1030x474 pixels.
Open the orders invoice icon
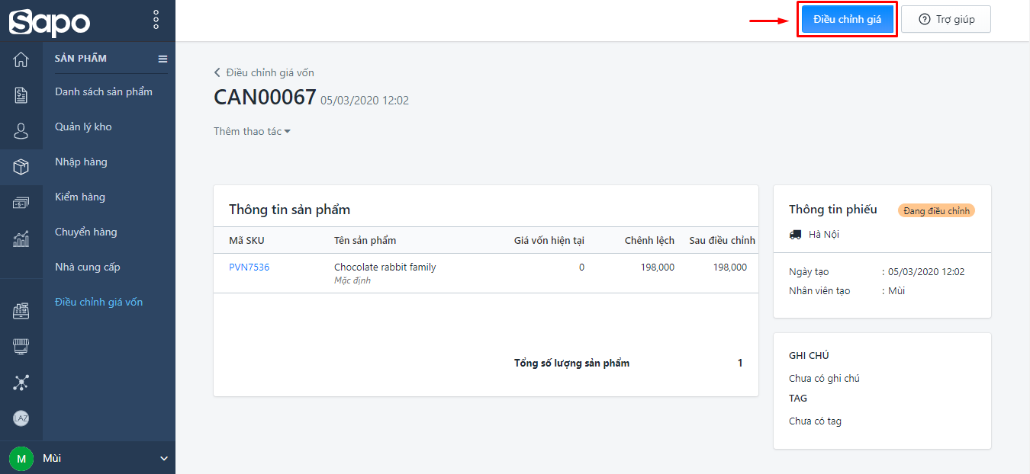pos(21,95)
